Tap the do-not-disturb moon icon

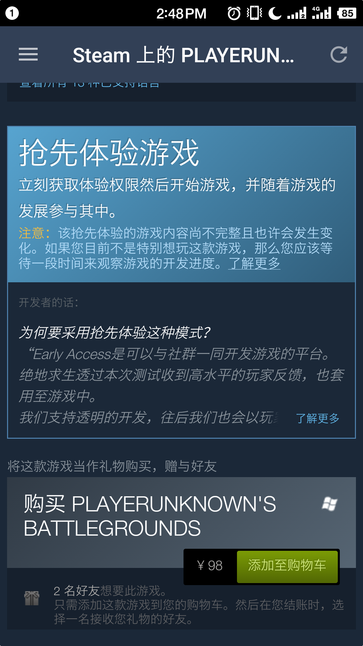pyautogui.click(x=275, y=13)
